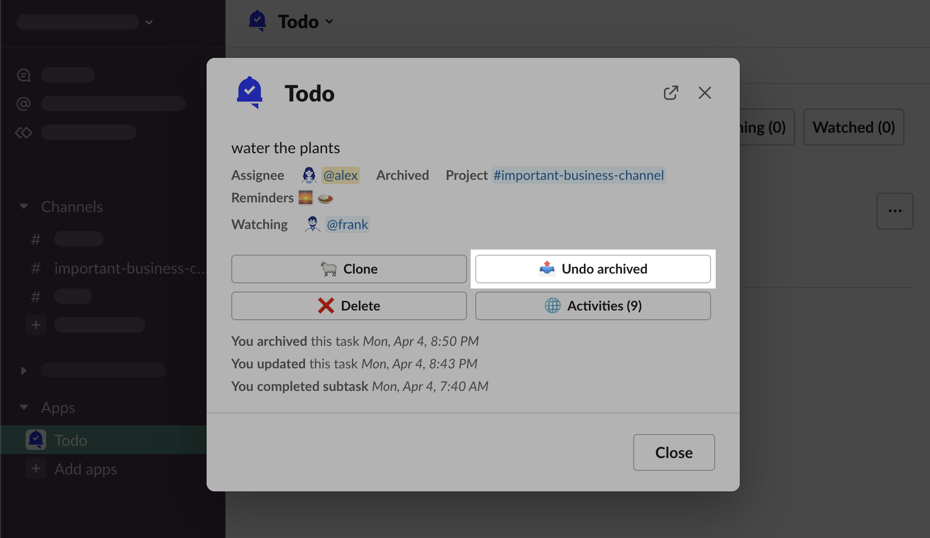The height and width of the screenshot is (538, 930).
Task: Click the threads icon in sidebar
Action: tap(24, 75)
